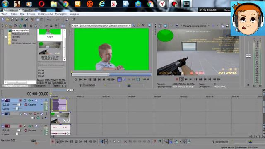The width and height of the screenshot is (265, 149).
Task: Adjust the first audio track volume slider
Action: click(x=18, y=105)
